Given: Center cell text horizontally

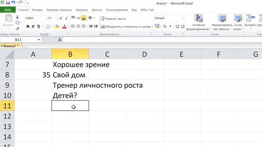Looking at the screenshot, I should (78, 26).
